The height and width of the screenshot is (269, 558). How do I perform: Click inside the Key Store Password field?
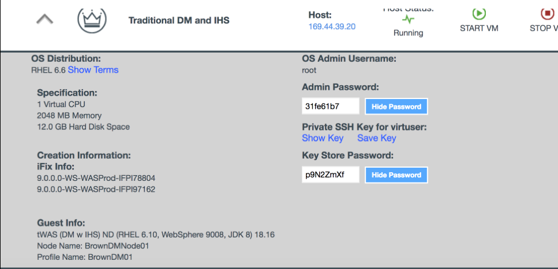[330, 175]
